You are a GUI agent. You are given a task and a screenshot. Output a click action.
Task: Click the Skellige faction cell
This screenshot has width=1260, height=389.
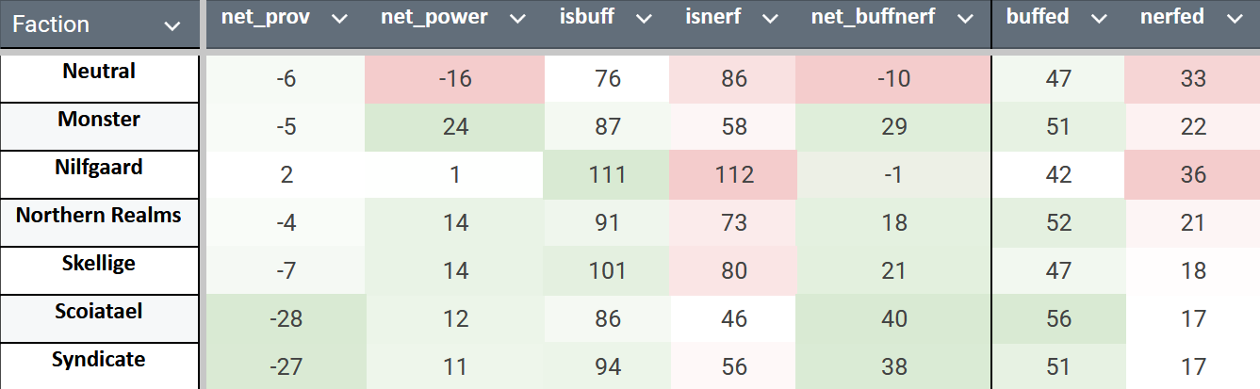click(x=99, y=264)
